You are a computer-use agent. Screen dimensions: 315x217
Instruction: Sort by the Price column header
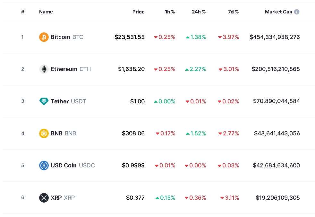138,12
